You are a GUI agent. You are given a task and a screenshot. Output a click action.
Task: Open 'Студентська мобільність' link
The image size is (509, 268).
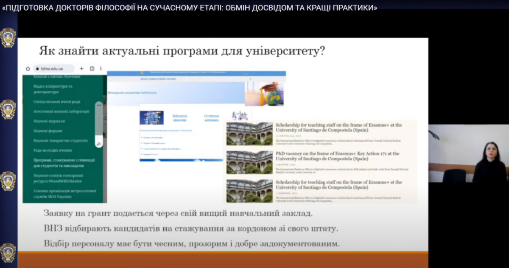pos(211,117)
